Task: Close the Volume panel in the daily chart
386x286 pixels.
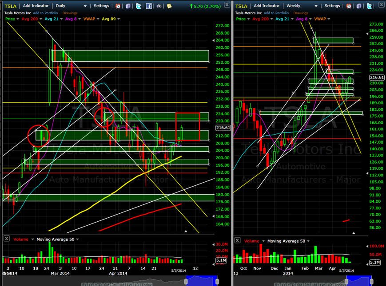Action: (x=7, y=239)
